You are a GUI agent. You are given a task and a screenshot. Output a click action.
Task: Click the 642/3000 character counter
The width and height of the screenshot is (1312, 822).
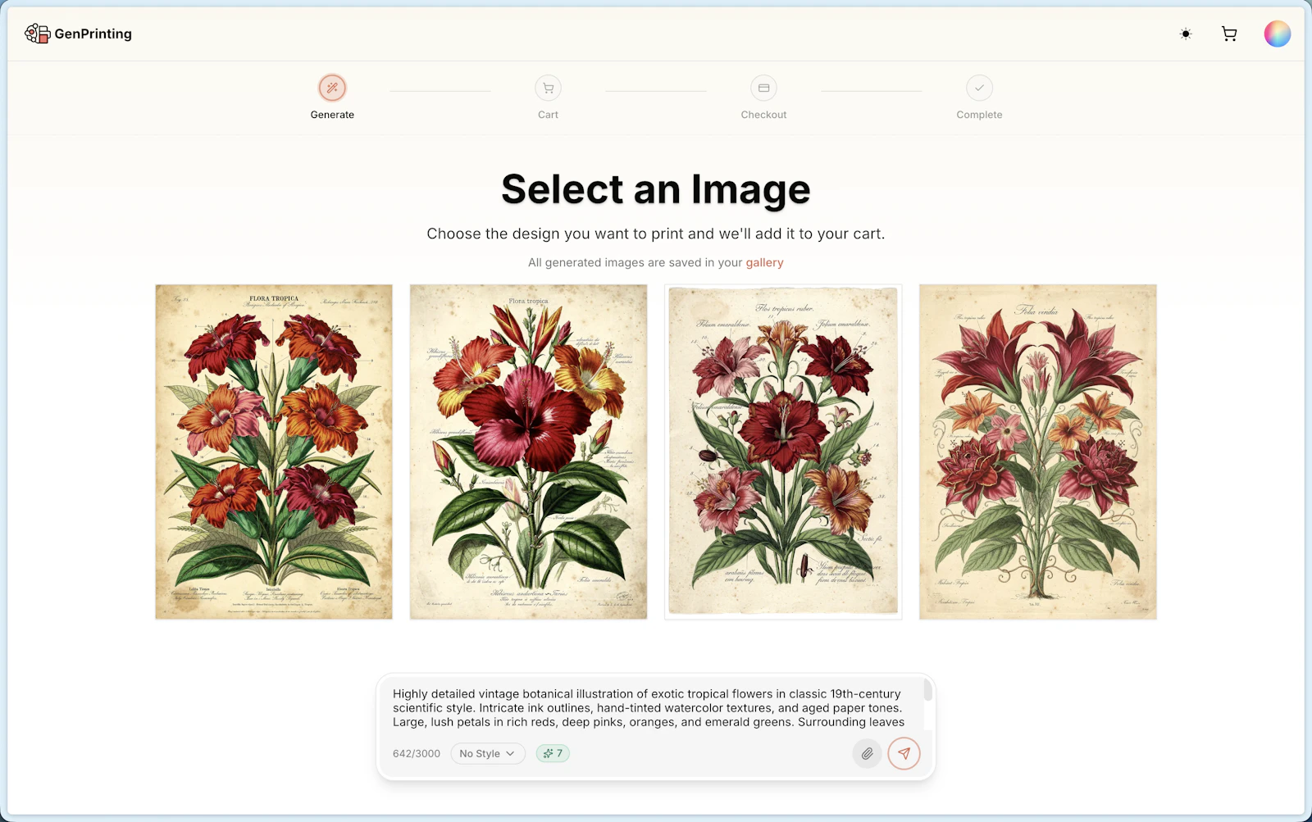pyautogui.click(x=417, y=753)
